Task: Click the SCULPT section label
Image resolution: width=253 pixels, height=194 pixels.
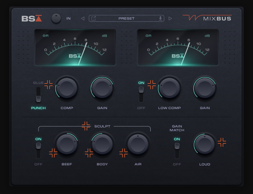Action: pyautogui.click(x=102, y=126)
